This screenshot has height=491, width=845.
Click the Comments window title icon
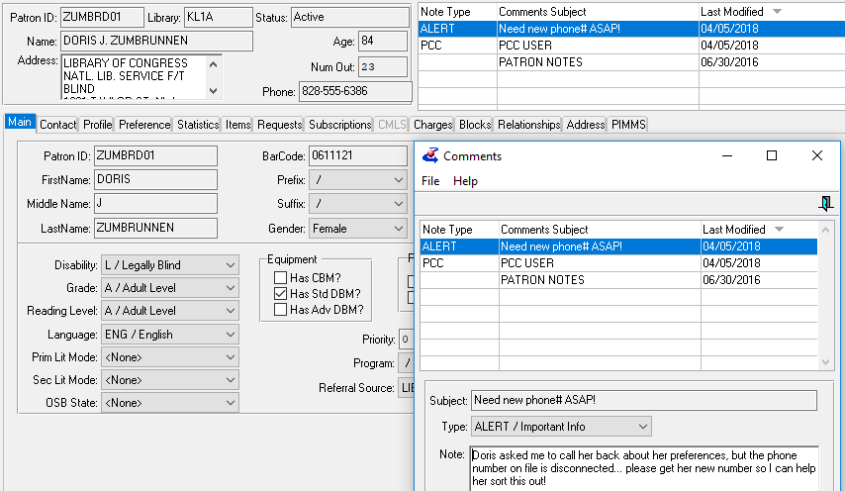click(x=430, y=155)
